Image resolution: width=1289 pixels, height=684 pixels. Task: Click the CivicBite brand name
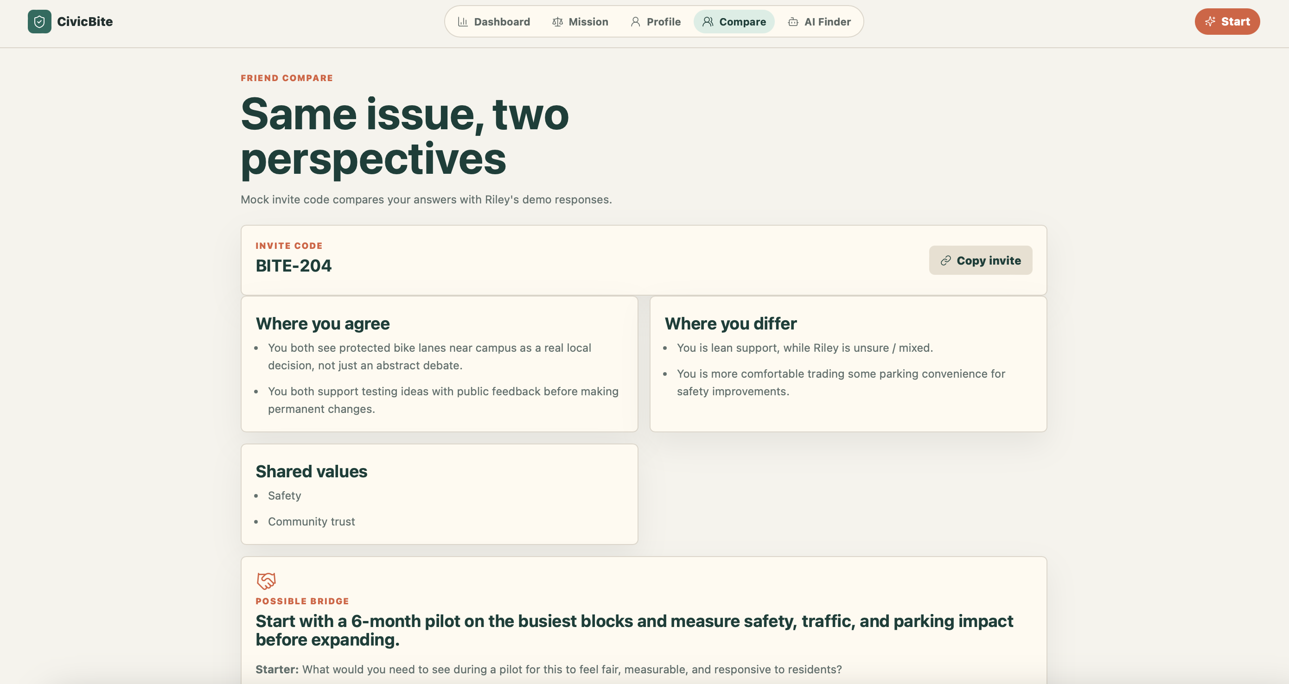point(84,21)
